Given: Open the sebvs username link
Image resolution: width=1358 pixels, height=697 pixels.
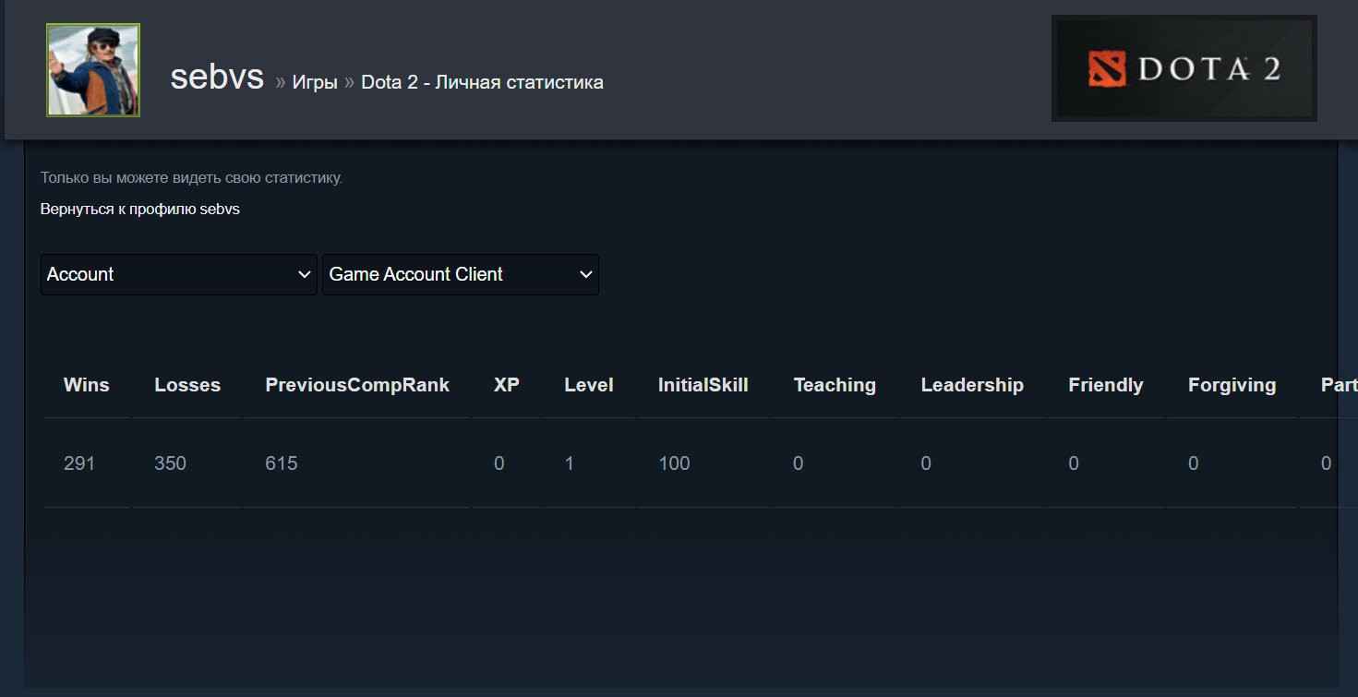Looking at the screenshot, I should tap(217, 78).
